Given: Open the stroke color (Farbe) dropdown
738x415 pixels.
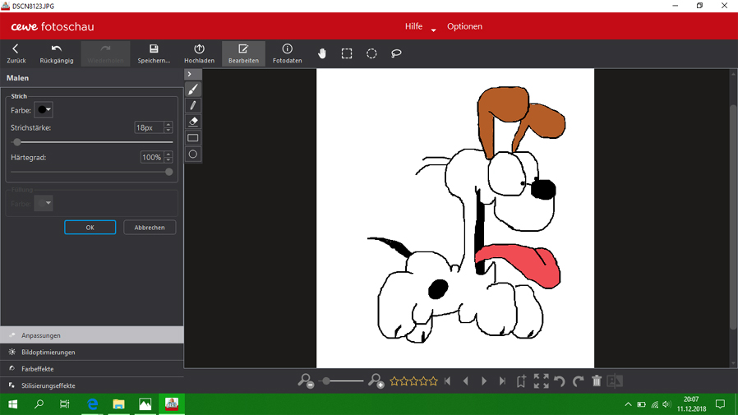Looking at the screenshot, I should point(44,110).
